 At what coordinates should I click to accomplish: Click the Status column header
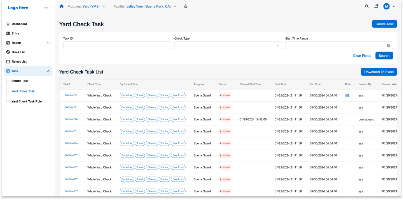pyautogui.click(x=222, y=84)
